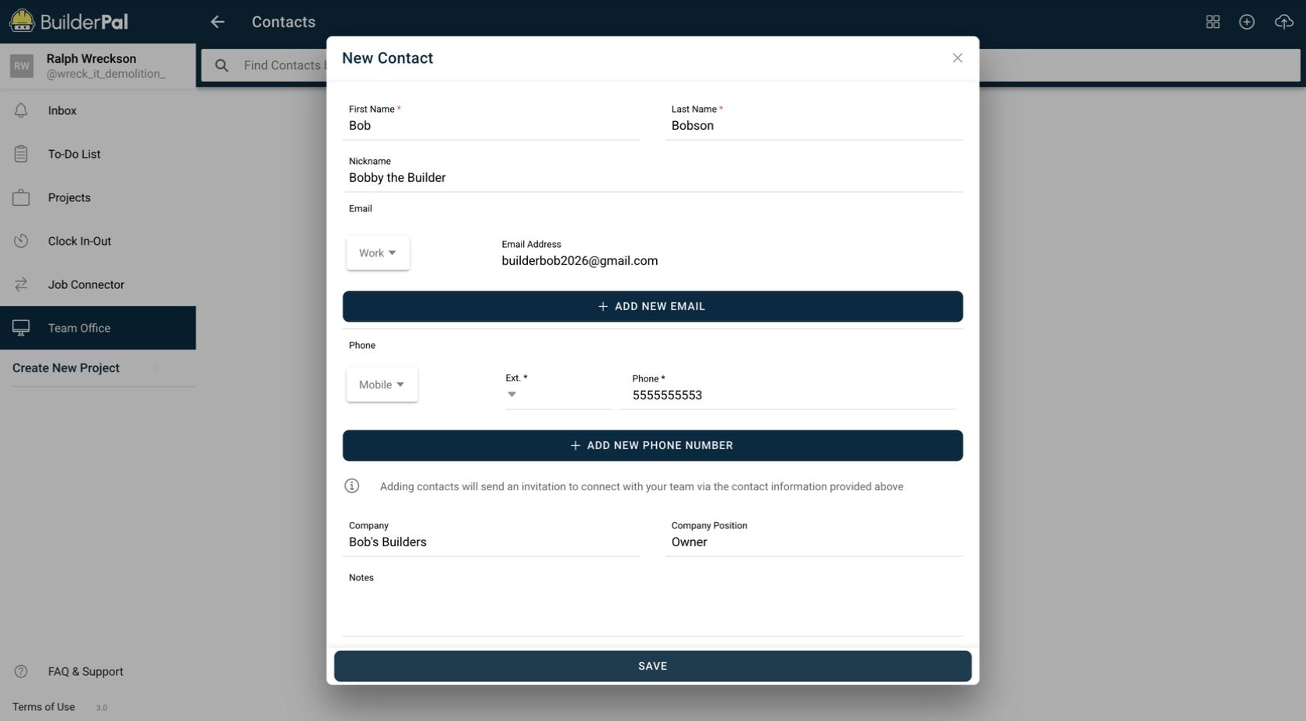Screen dimensions: 1306x721
Task: Open the Terms of Use link
Action: (44, 707)
